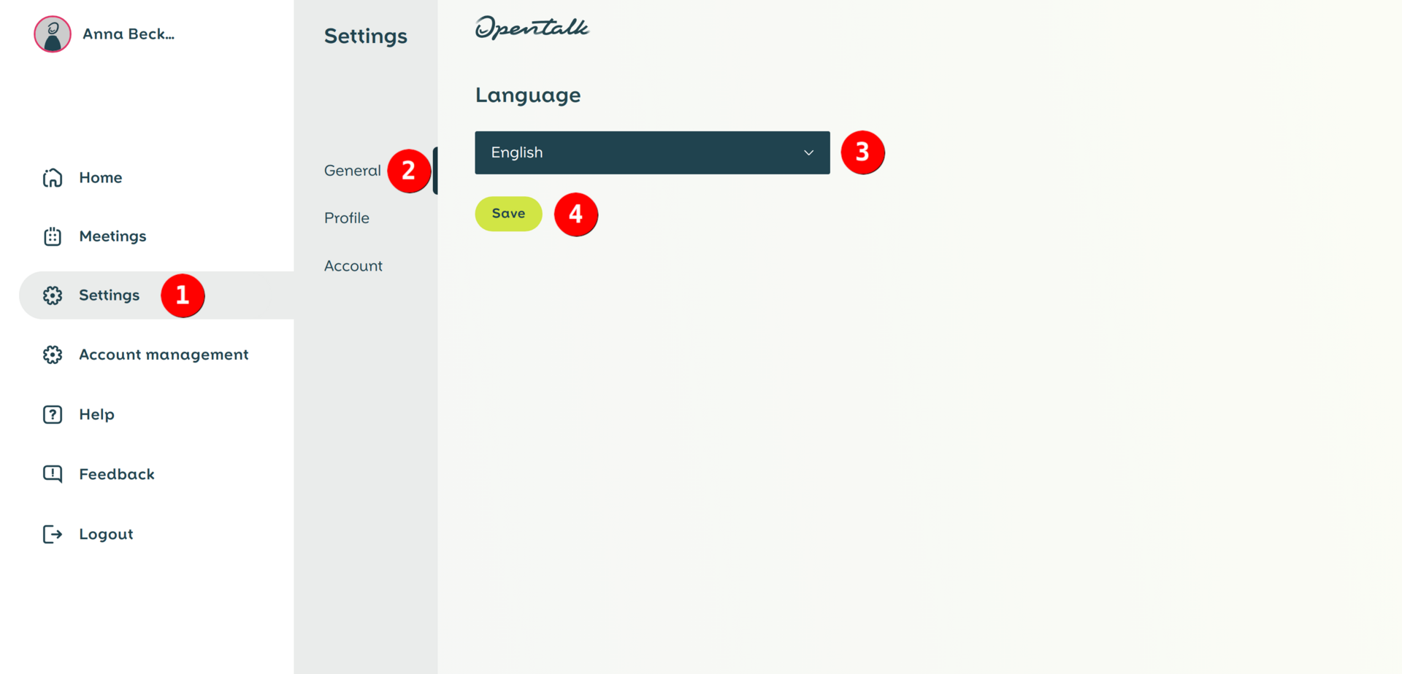
Task: Select the General settings tab
Action: (353, 170)
